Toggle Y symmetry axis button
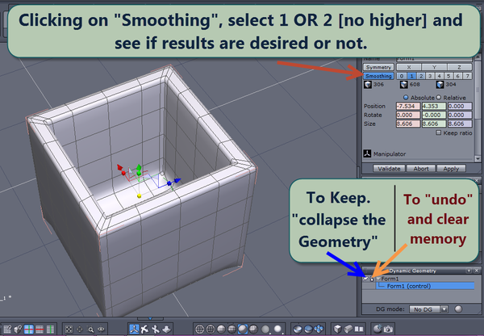 coord(434,67)
